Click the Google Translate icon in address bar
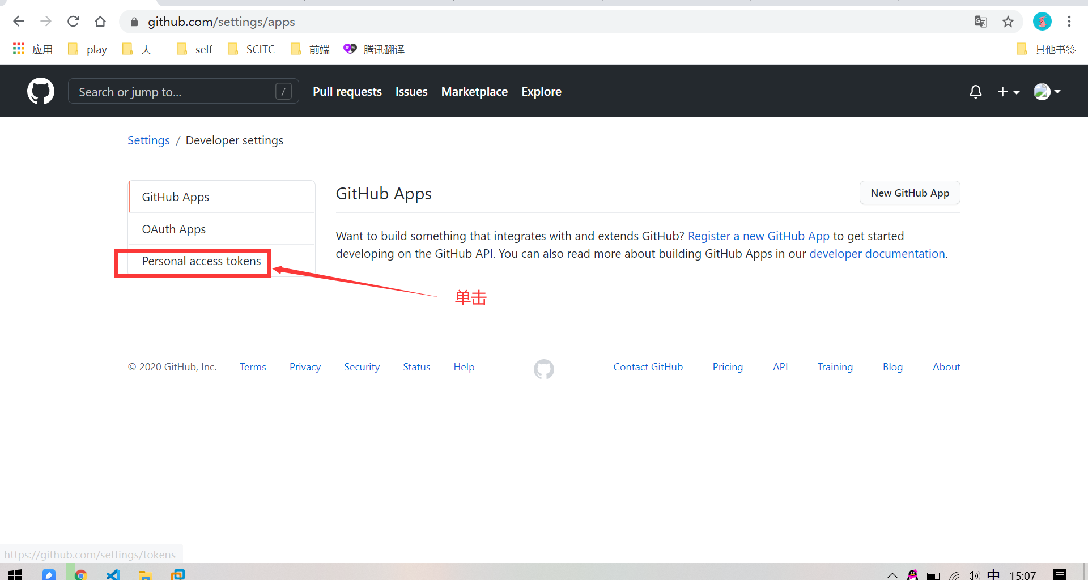 981,22
